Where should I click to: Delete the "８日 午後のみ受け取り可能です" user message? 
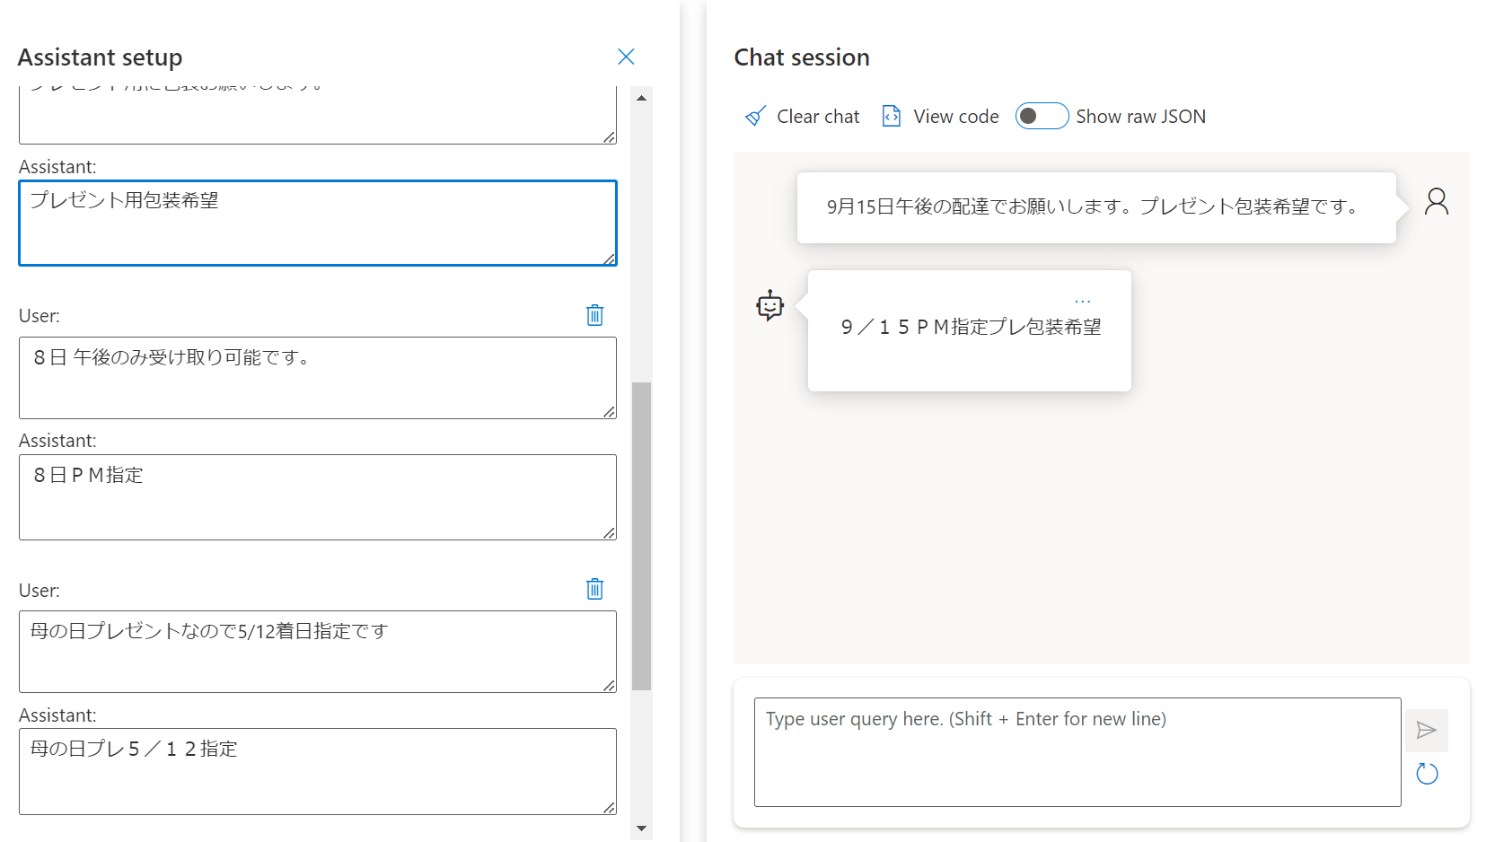tap(594, 315)
